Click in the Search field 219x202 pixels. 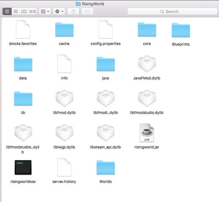point(172,11)
